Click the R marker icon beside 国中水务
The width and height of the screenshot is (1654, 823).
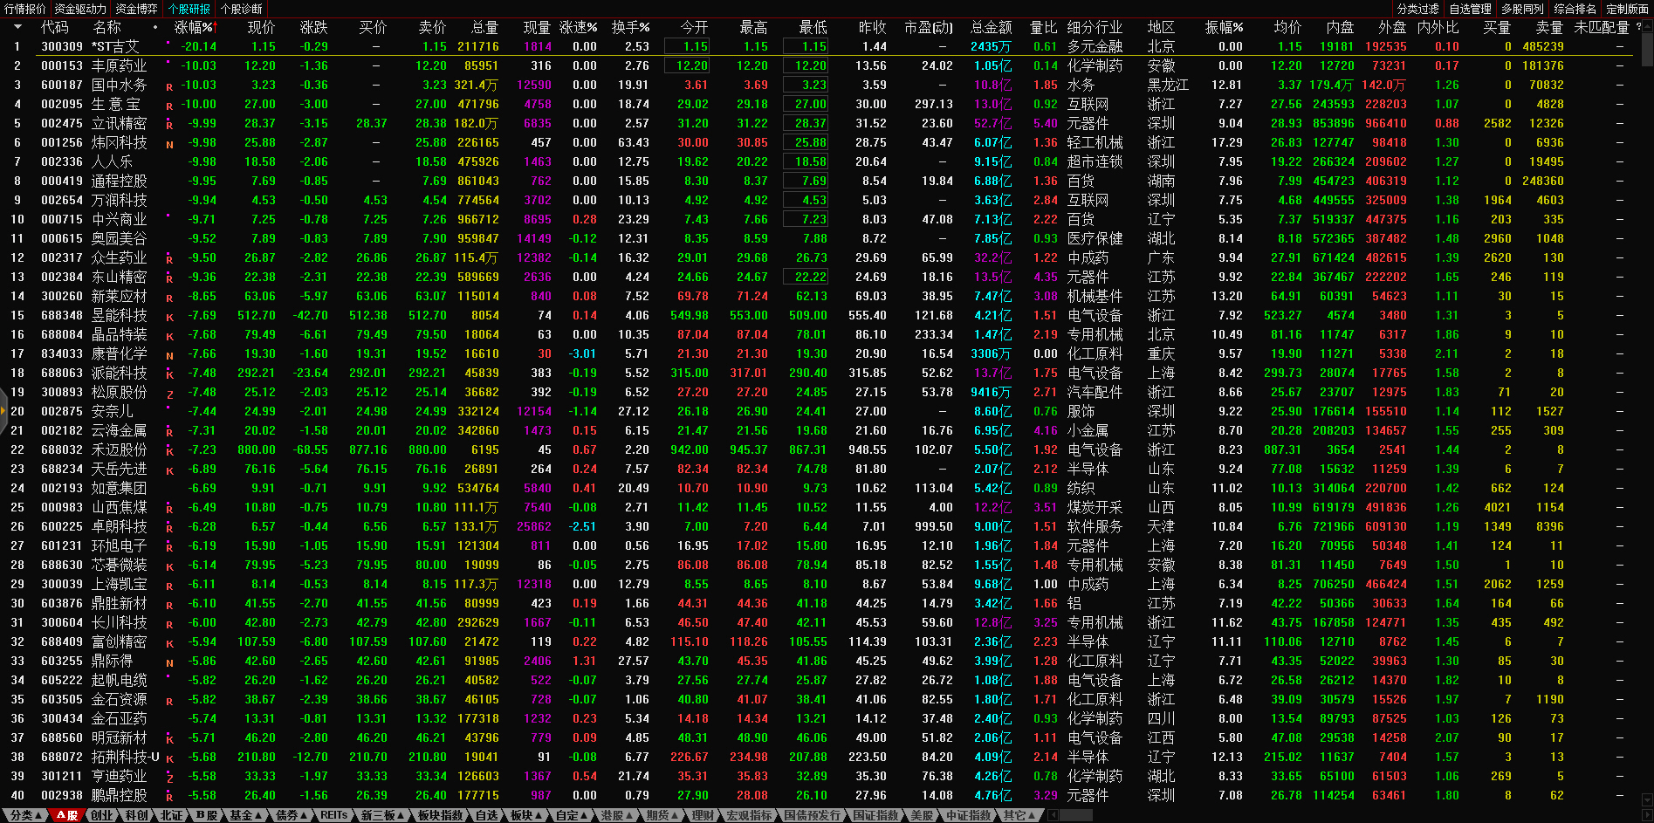169,86
